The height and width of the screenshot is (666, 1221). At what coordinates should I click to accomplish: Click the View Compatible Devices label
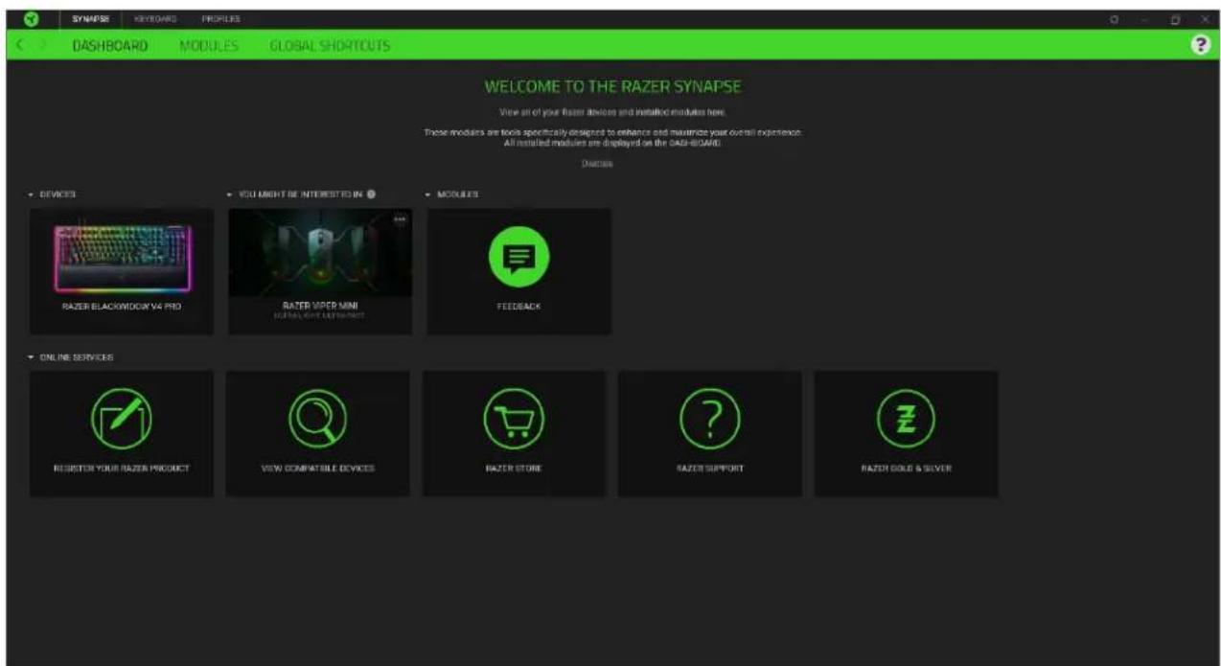coord(317,469)
